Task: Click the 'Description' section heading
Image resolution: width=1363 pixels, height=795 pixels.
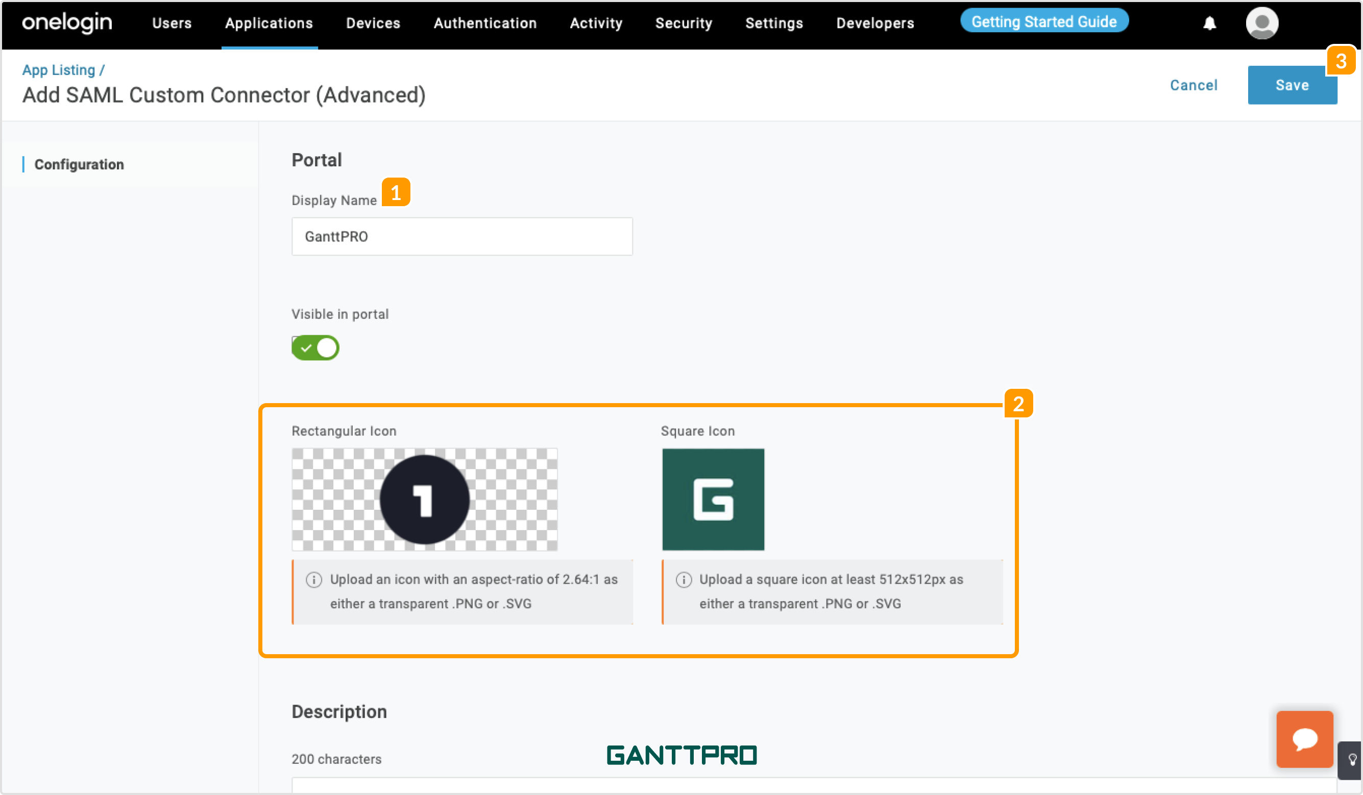Action: pos(339,711)
